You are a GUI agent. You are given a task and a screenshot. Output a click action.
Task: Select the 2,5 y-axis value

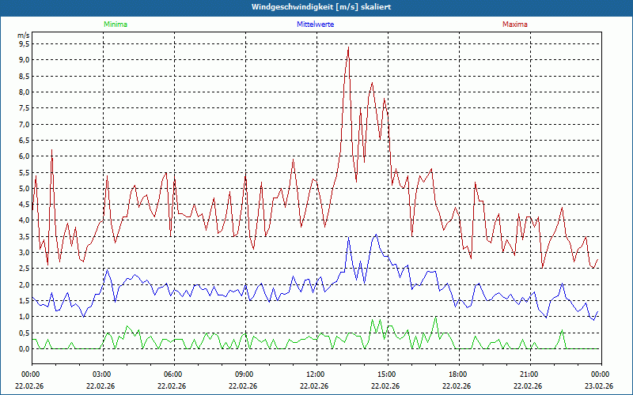pos(23,269)
